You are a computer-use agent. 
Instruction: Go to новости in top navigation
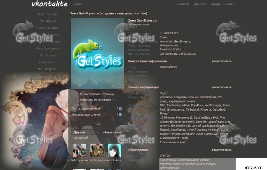point(183,4)
